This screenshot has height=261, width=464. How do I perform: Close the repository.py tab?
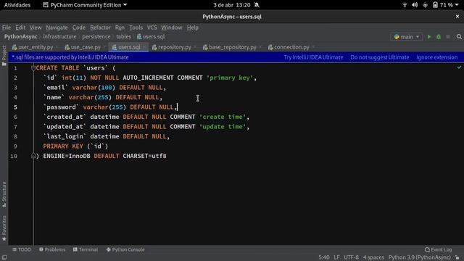pyautogui.click(x=195, y=47)
